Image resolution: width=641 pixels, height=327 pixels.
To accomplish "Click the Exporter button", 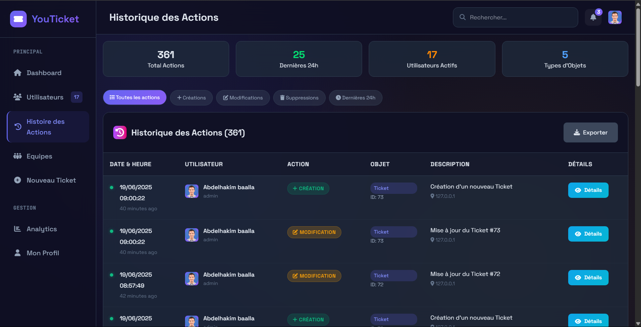I will pos(591,132).
